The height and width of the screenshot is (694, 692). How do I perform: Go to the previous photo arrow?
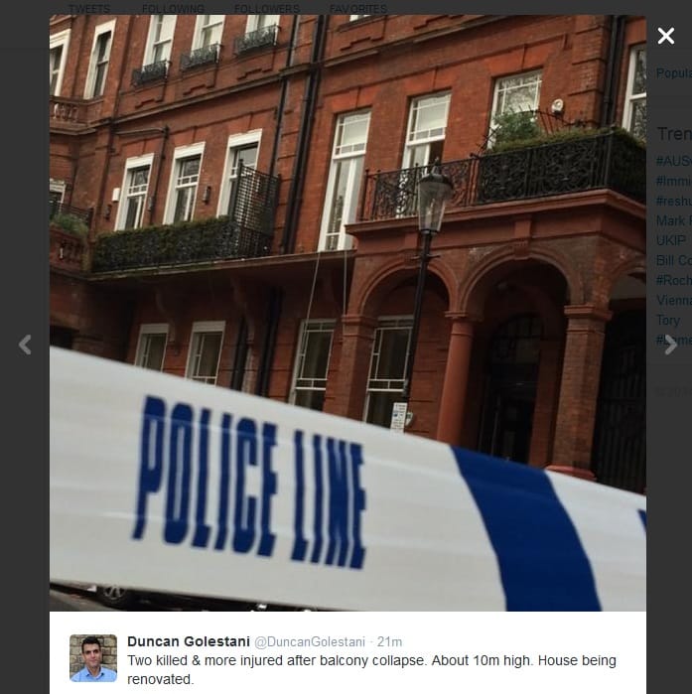[25, 345]
